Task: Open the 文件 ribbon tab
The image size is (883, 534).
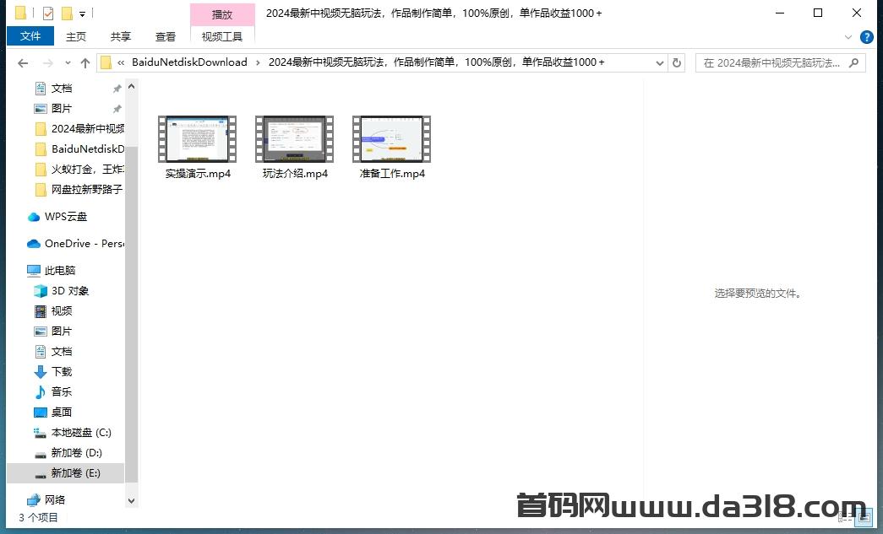Action: 30,36
